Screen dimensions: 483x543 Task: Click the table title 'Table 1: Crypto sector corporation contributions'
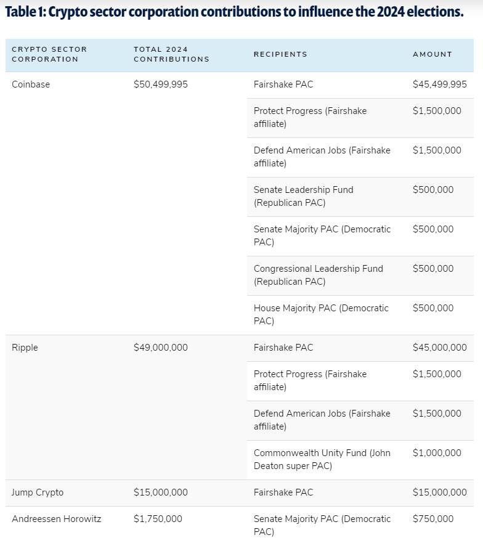point(234,12)
